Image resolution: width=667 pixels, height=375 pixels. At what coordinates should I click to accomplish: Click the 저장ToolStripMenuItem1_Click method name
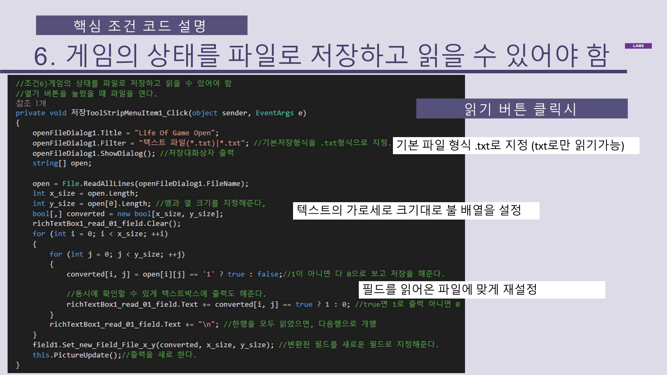click(130, 113)
